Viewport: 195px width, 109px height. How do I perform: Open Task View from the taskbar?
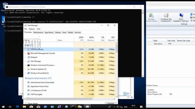point(10,107)
